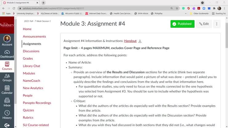Open Other bookmarks folder
This screenshot has height=128, width=228.
199,14
